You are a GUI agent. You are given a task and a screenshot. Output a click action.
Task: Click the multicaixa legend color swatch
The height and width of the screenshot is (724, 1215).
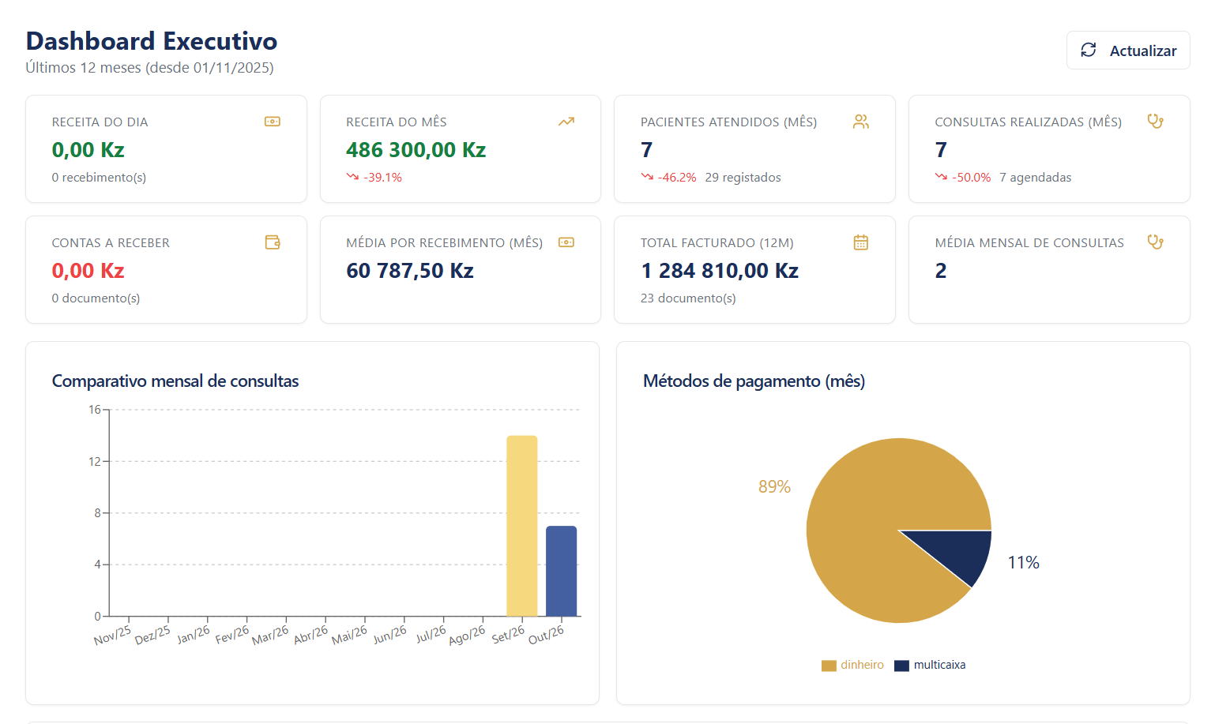(901, 666)
